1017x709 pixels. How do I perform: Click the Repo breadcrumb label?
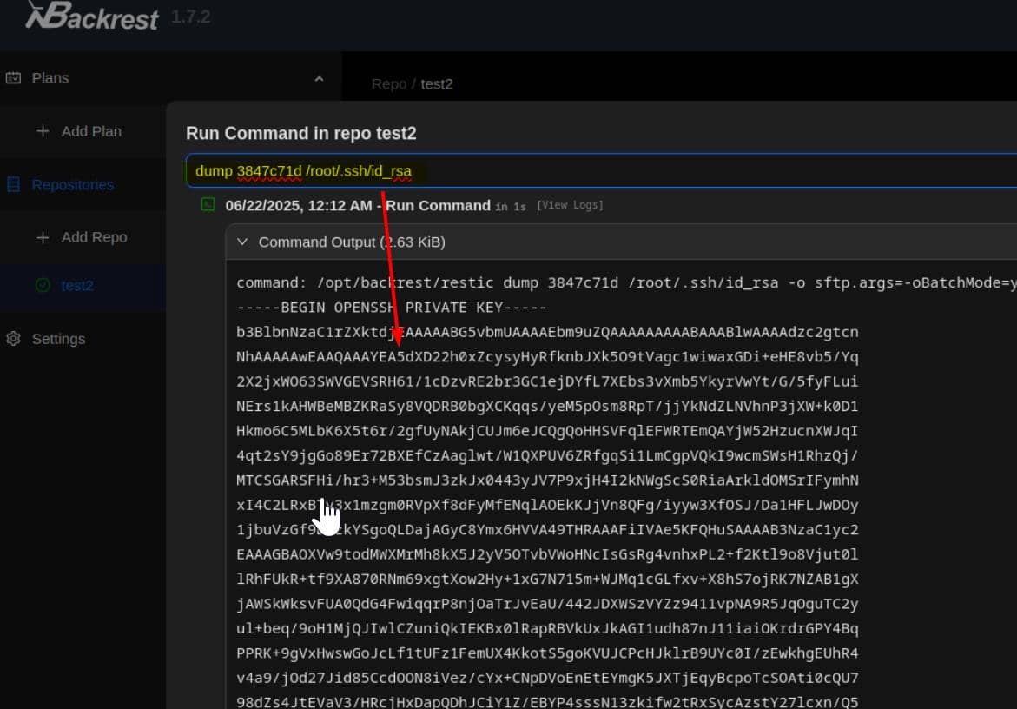(x=388, y=84)
